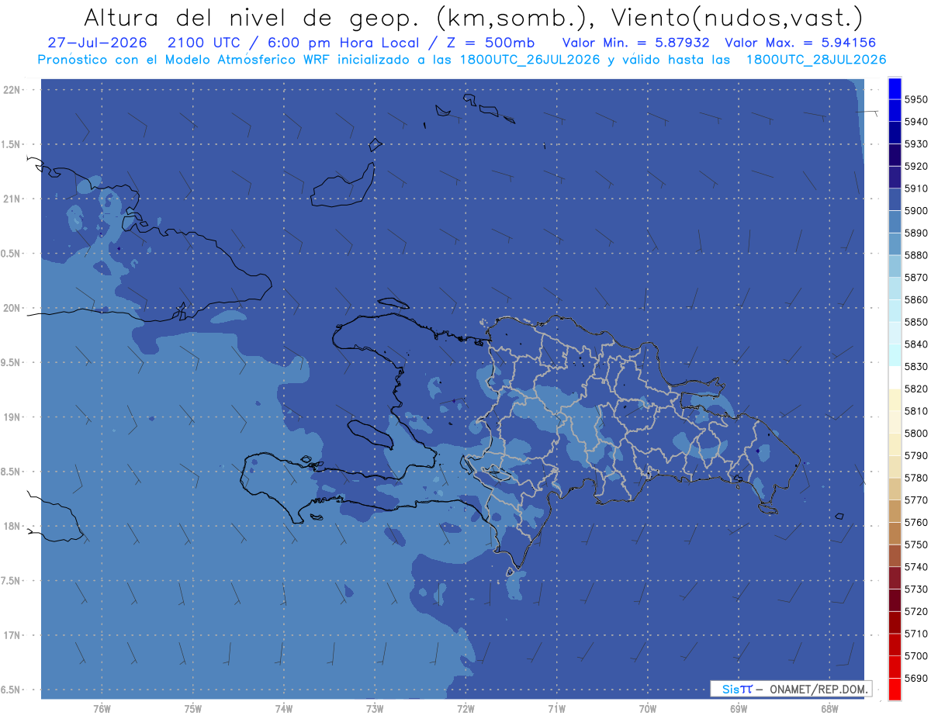Click the 5920 value on color scale
The image size is (931, 719).
click(x=916, y=166)
